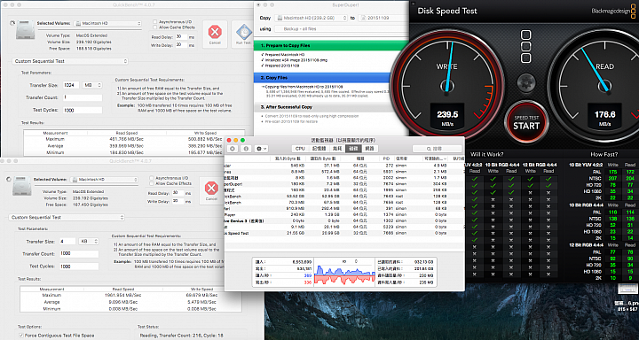Screen dimensions: 639x340
Task: Open SuperDuper destination 20151109 dropdown
Action: tap(383, 18)
